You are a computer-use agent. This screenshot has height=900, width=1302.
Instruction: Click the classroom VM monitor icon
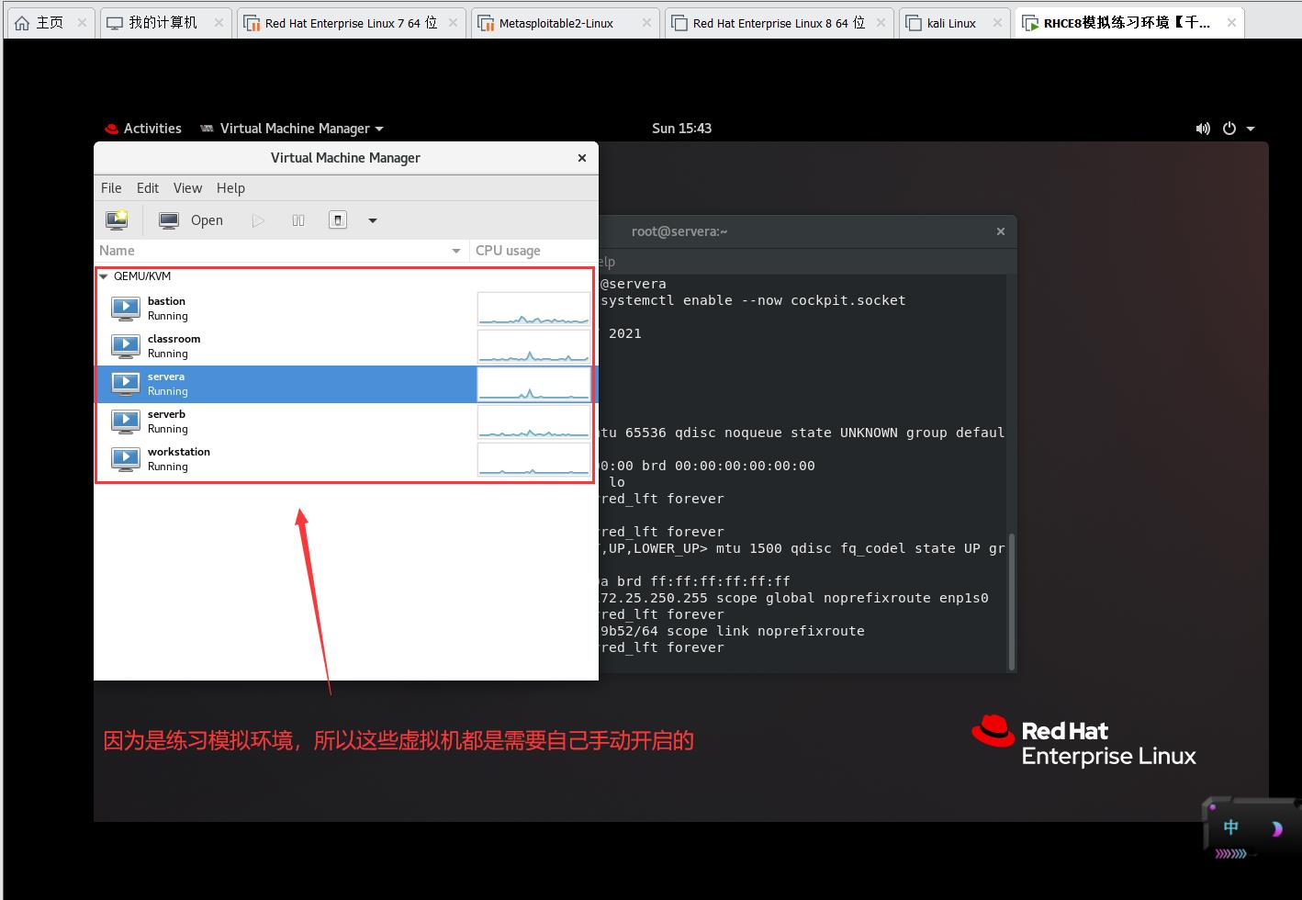pyautogui.click(x=126, y=346)
